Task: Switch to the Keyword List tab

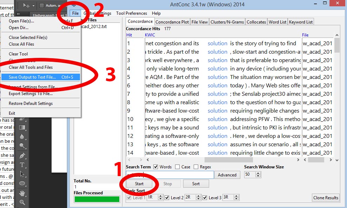Action: pyautogui.click(x=301, y=22)
